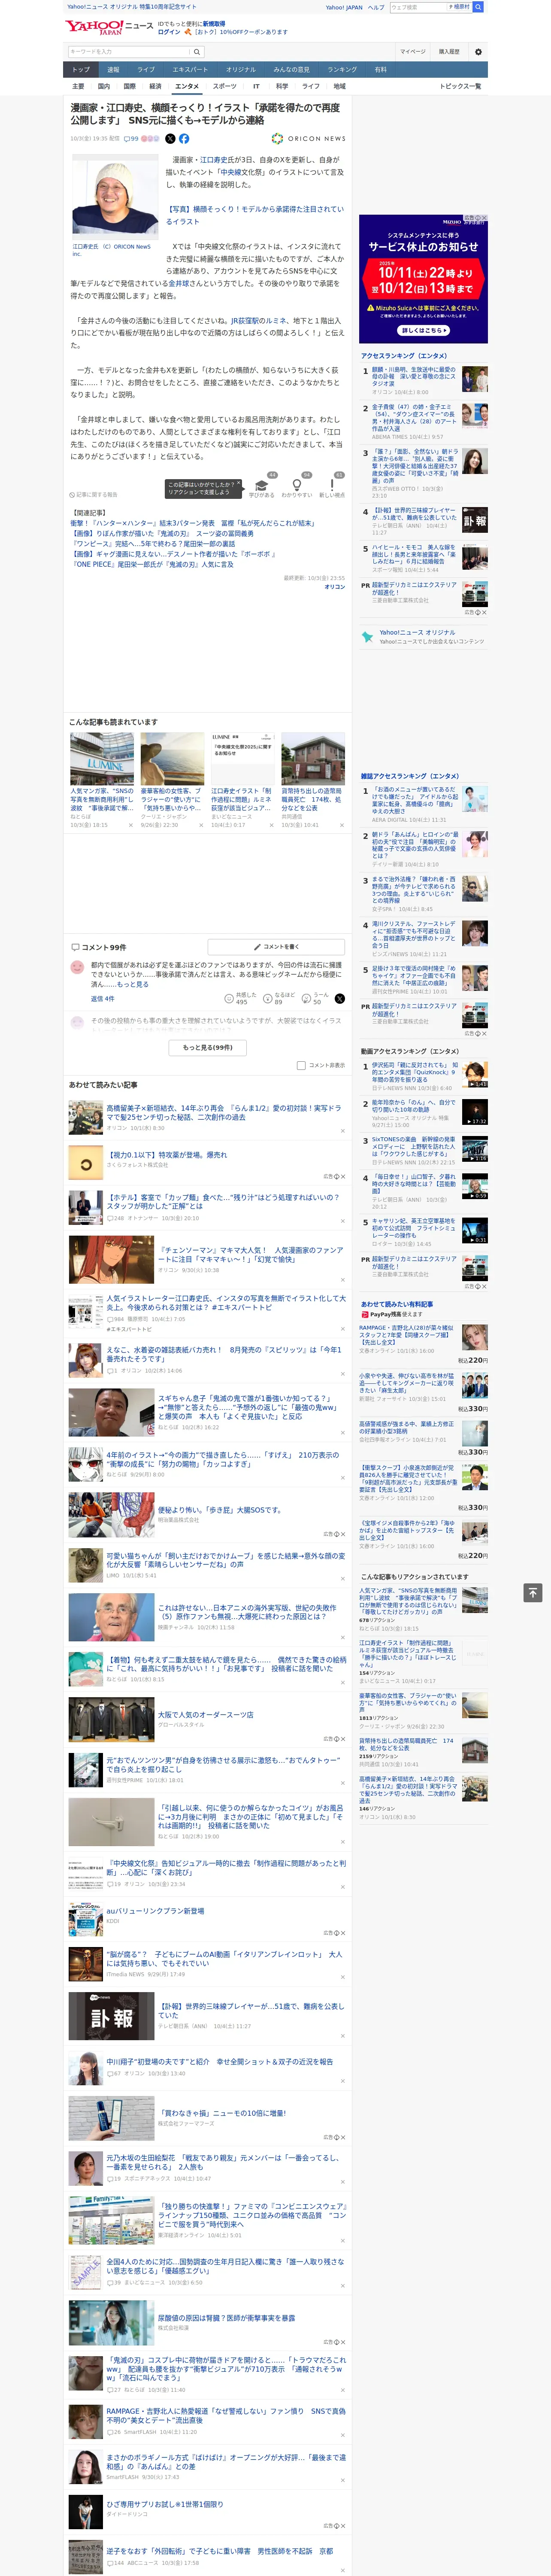Click the blue web search button in header
The image size is (551, 2576).
(x=478, y=7)
